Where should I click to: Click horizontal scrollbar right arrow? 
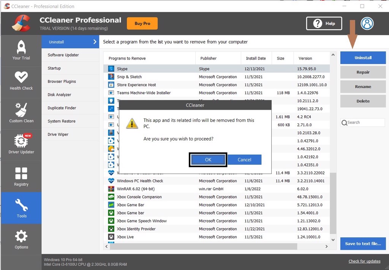[326, 246]
